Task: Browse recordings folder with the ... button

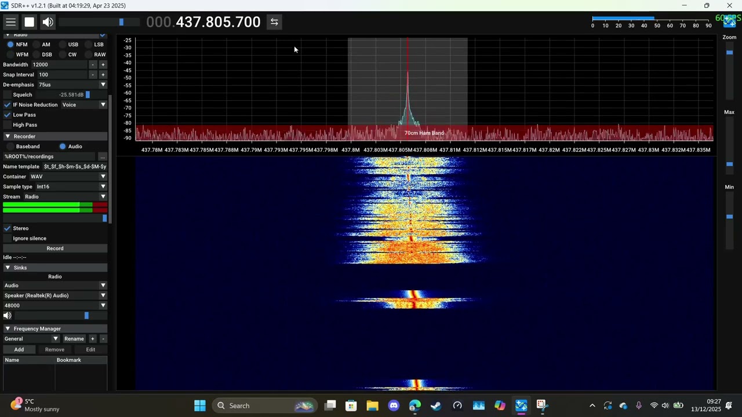Action: point(103,156)
